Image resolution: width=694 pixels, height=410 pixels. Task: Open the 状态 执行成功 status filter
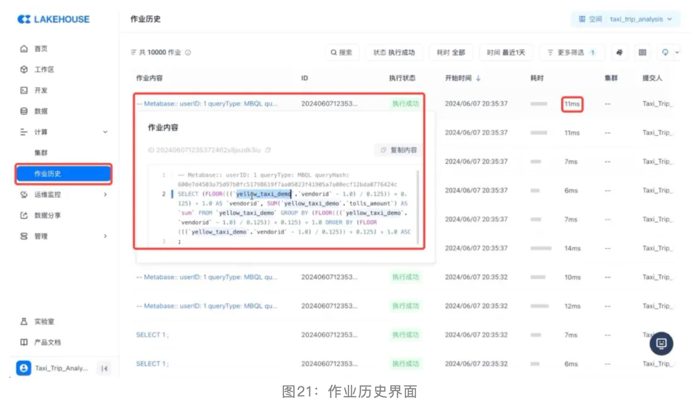tap(394, 52)
